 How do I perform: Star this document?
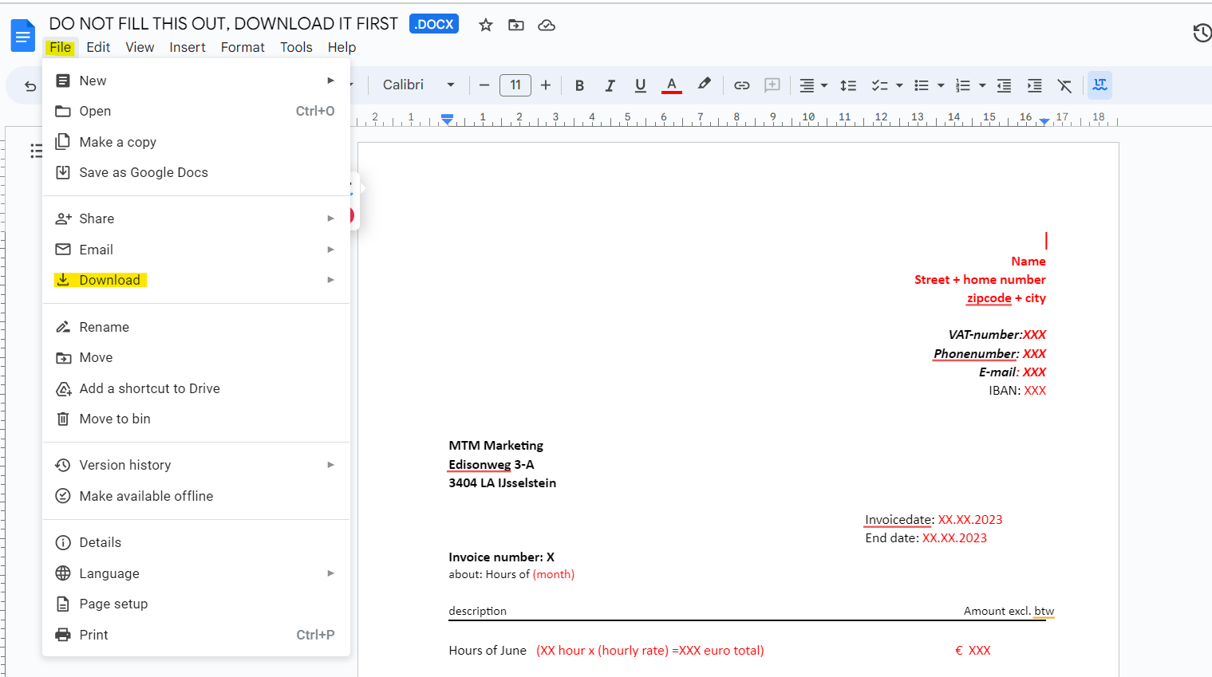click(485, 25)
